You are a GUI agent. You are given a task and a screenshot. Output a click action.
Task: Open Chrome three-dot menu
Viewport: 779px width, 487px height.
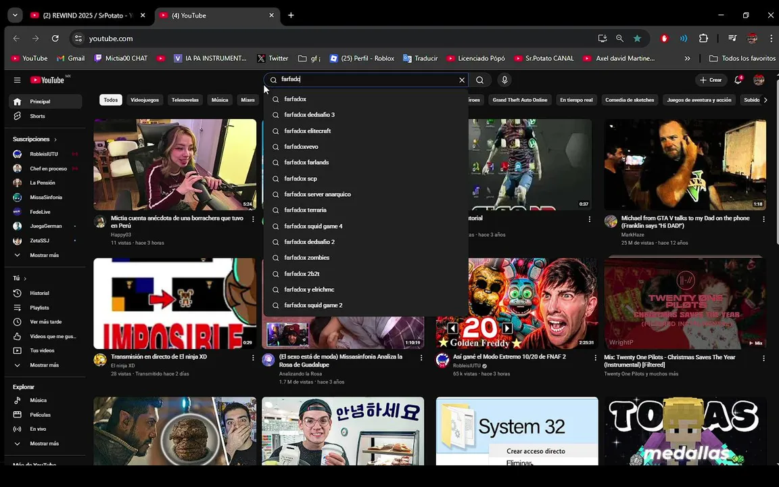771,39
